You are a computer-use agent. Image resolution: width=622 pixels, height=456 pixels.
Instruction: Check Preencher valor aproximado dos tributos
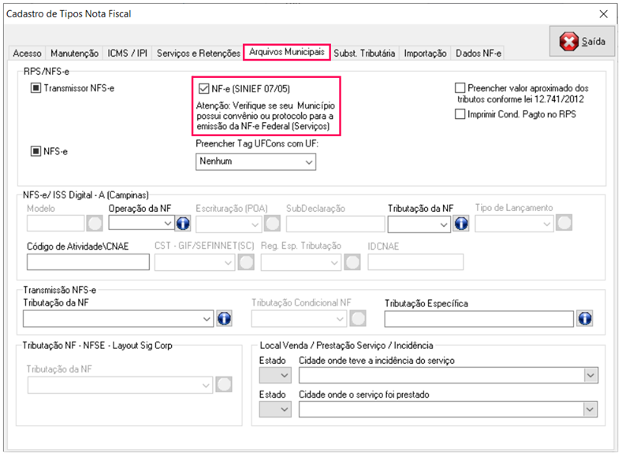460,89
